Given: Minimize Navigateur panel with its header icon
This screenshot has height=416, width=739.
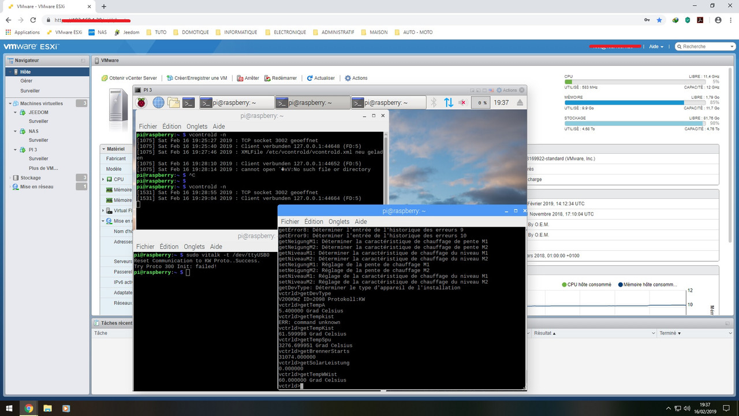Looking at the screenshot, I should click(x=84, y=60).
